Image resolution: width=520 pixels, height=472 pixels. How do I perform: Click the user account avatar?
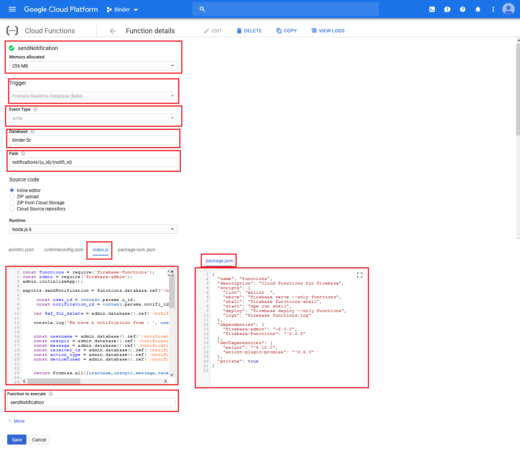point(508,9)
